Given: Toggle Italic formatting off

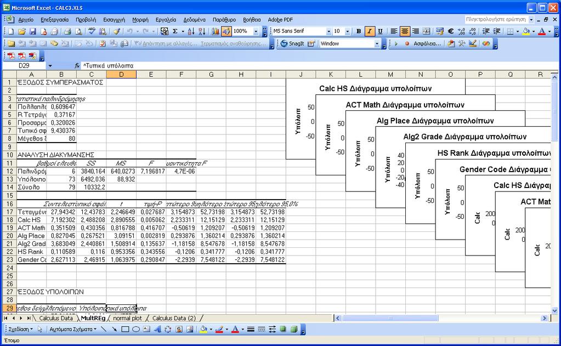Looking at the screenshot, I should tap(369, 31).
